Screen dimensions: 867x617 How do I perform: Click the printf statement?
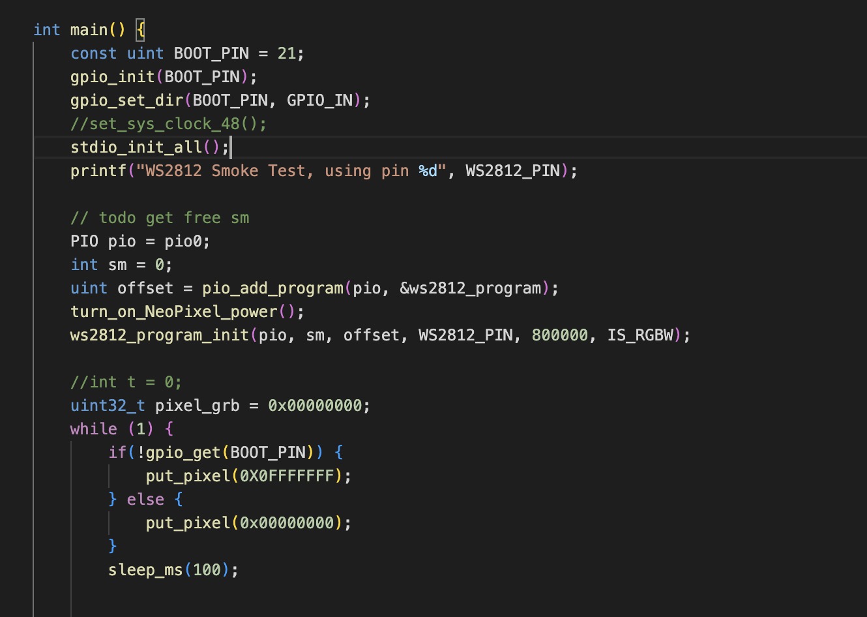click(324, 171)
